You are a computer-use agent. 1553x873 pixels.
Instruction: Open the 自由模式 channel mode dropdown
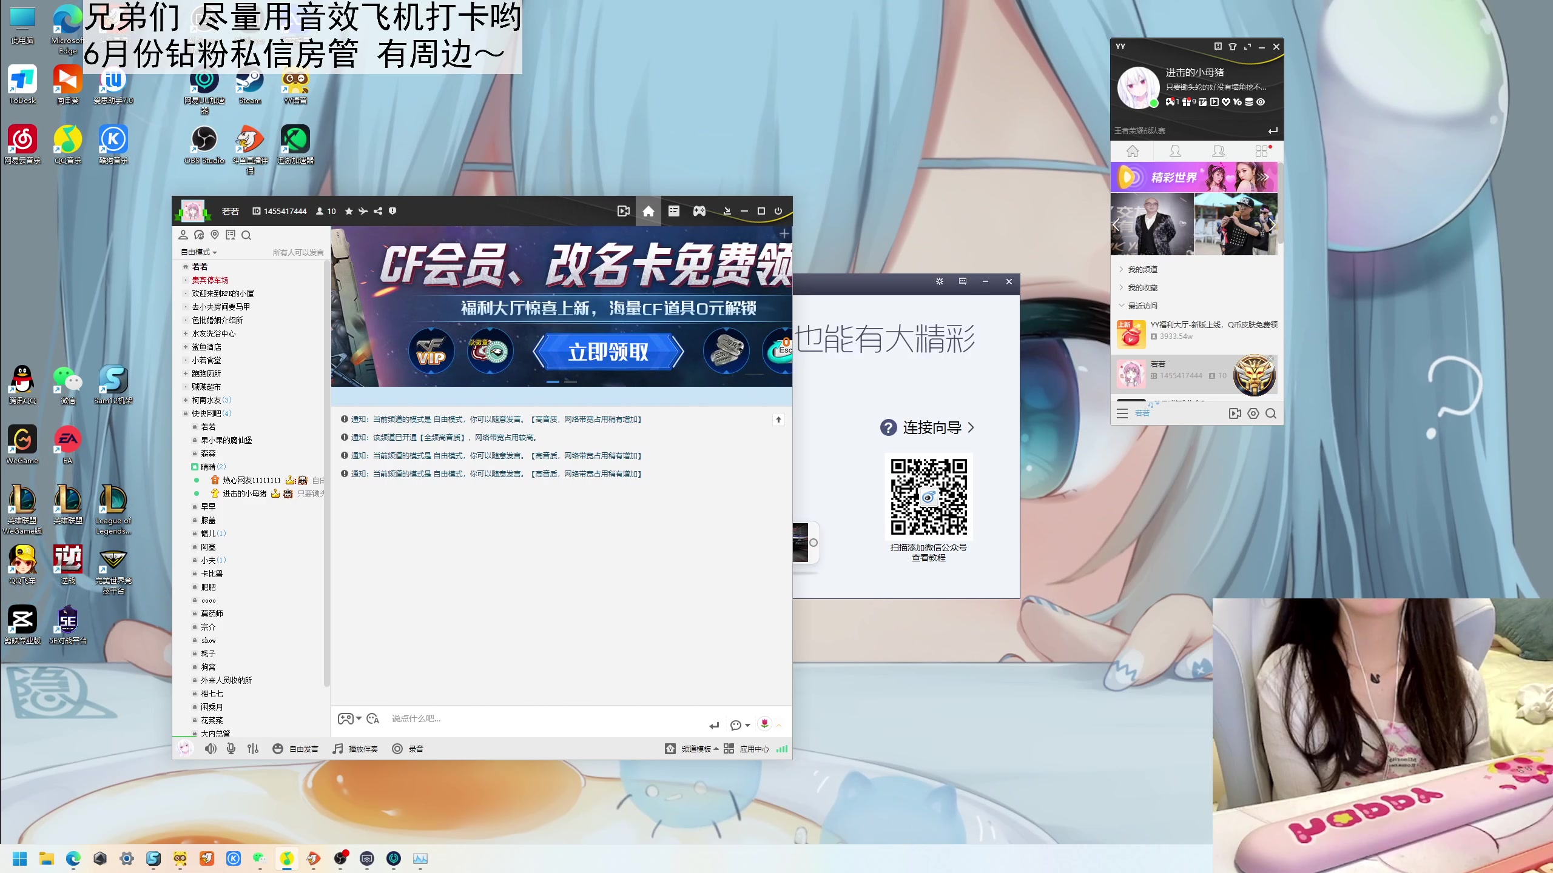coord(198,252)
